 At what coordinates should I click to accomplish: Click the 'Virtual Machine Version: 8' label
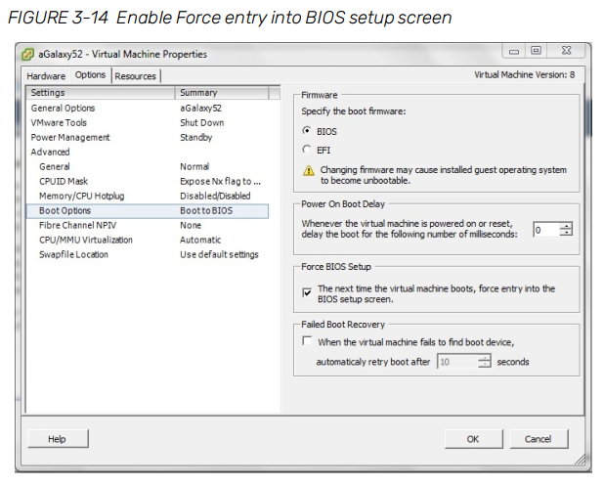coord(524,74)
